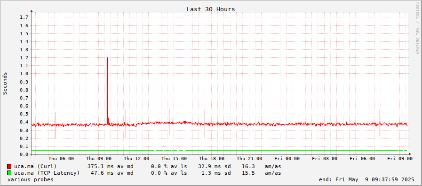Click the end timestamp 'Fri May 9 09:37:59 2025'
Viewport: 422px width, 186px height.
[375, 179]
